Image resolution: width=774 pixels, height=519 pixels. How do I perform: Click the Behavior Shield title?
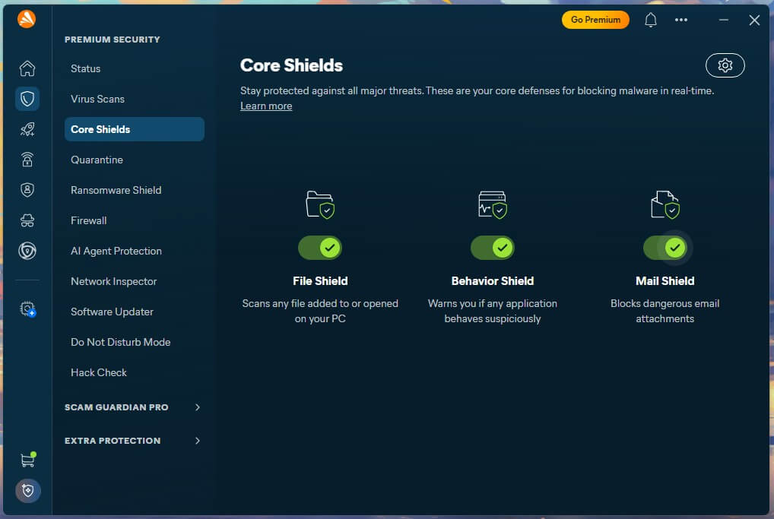click(x=492, y=280)
